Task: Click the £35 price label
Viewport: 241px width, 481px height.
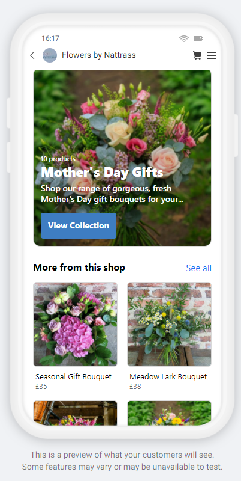Action: [41, 387]
